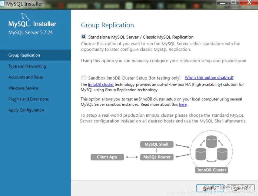Click the top database cylinder icon

click(x=211, y=142)
